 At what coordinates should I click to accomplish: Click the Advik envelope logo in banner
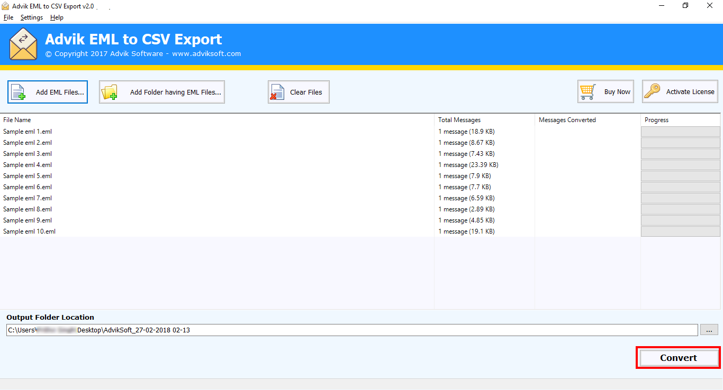click(x=23, y=44)
